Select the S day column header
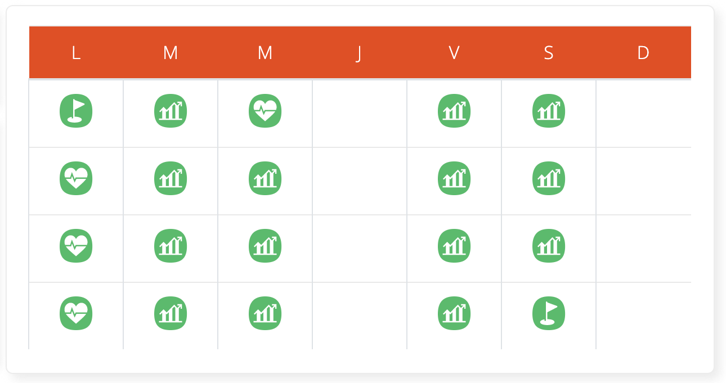This screenshot has width=726, height=383. click(549, 53)
